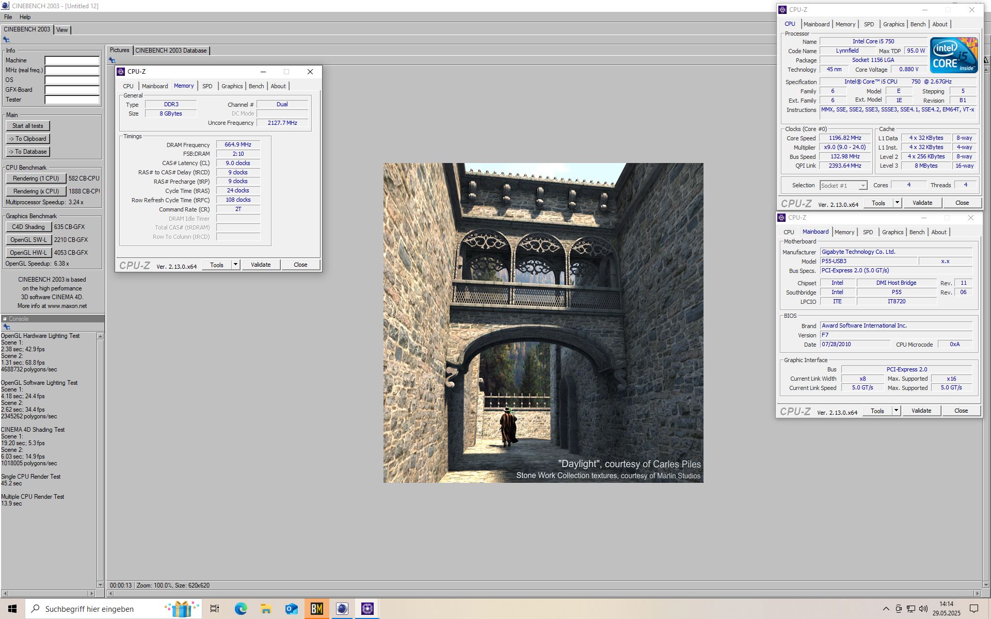Switch to the View tab in CINEBENCH

click(62, 30)
